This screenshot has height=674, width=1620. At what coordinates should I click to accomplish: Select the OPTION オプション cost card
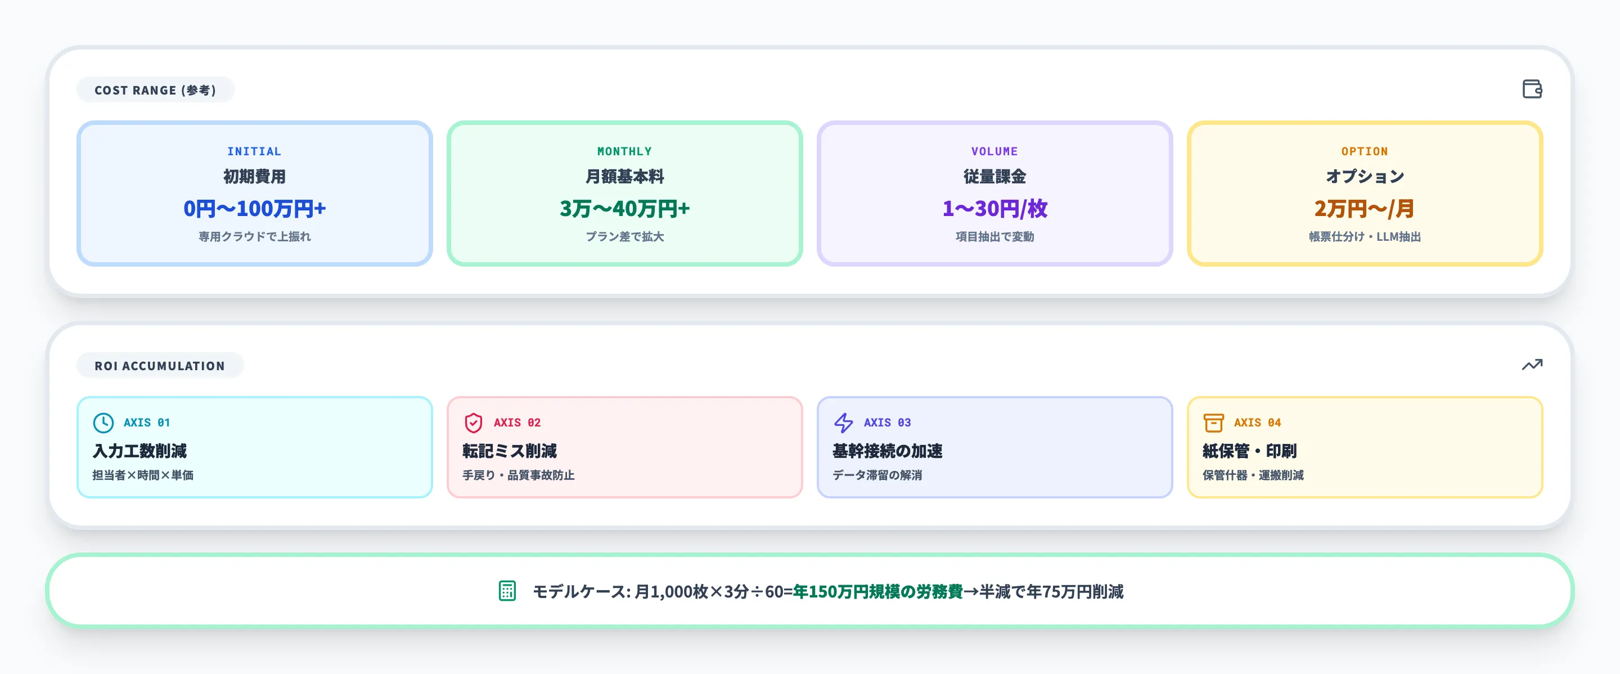(x=1365, y=193)
